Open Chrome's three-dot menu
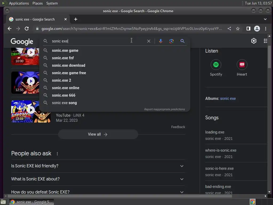Screen dimensions: 273x205 click(x=266, y=29)
